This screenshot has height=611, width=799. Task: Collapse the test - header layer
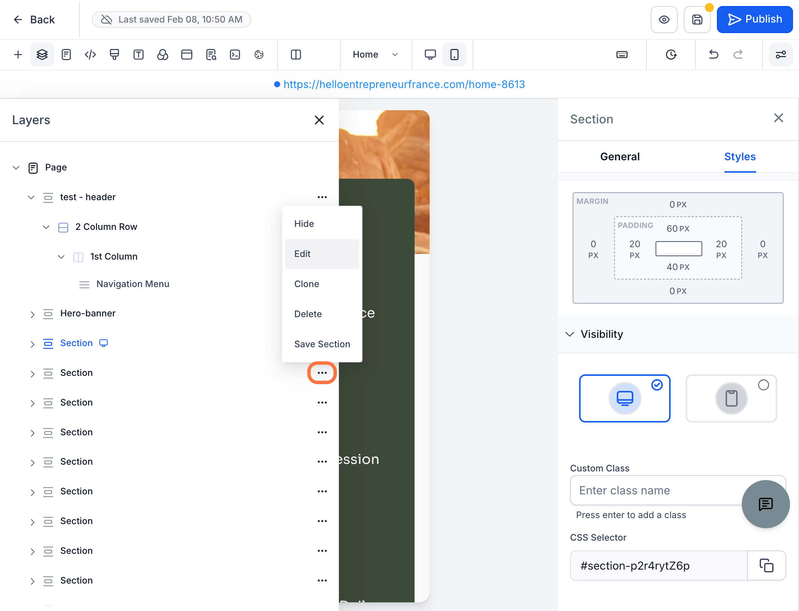click(x=31, y=197)
